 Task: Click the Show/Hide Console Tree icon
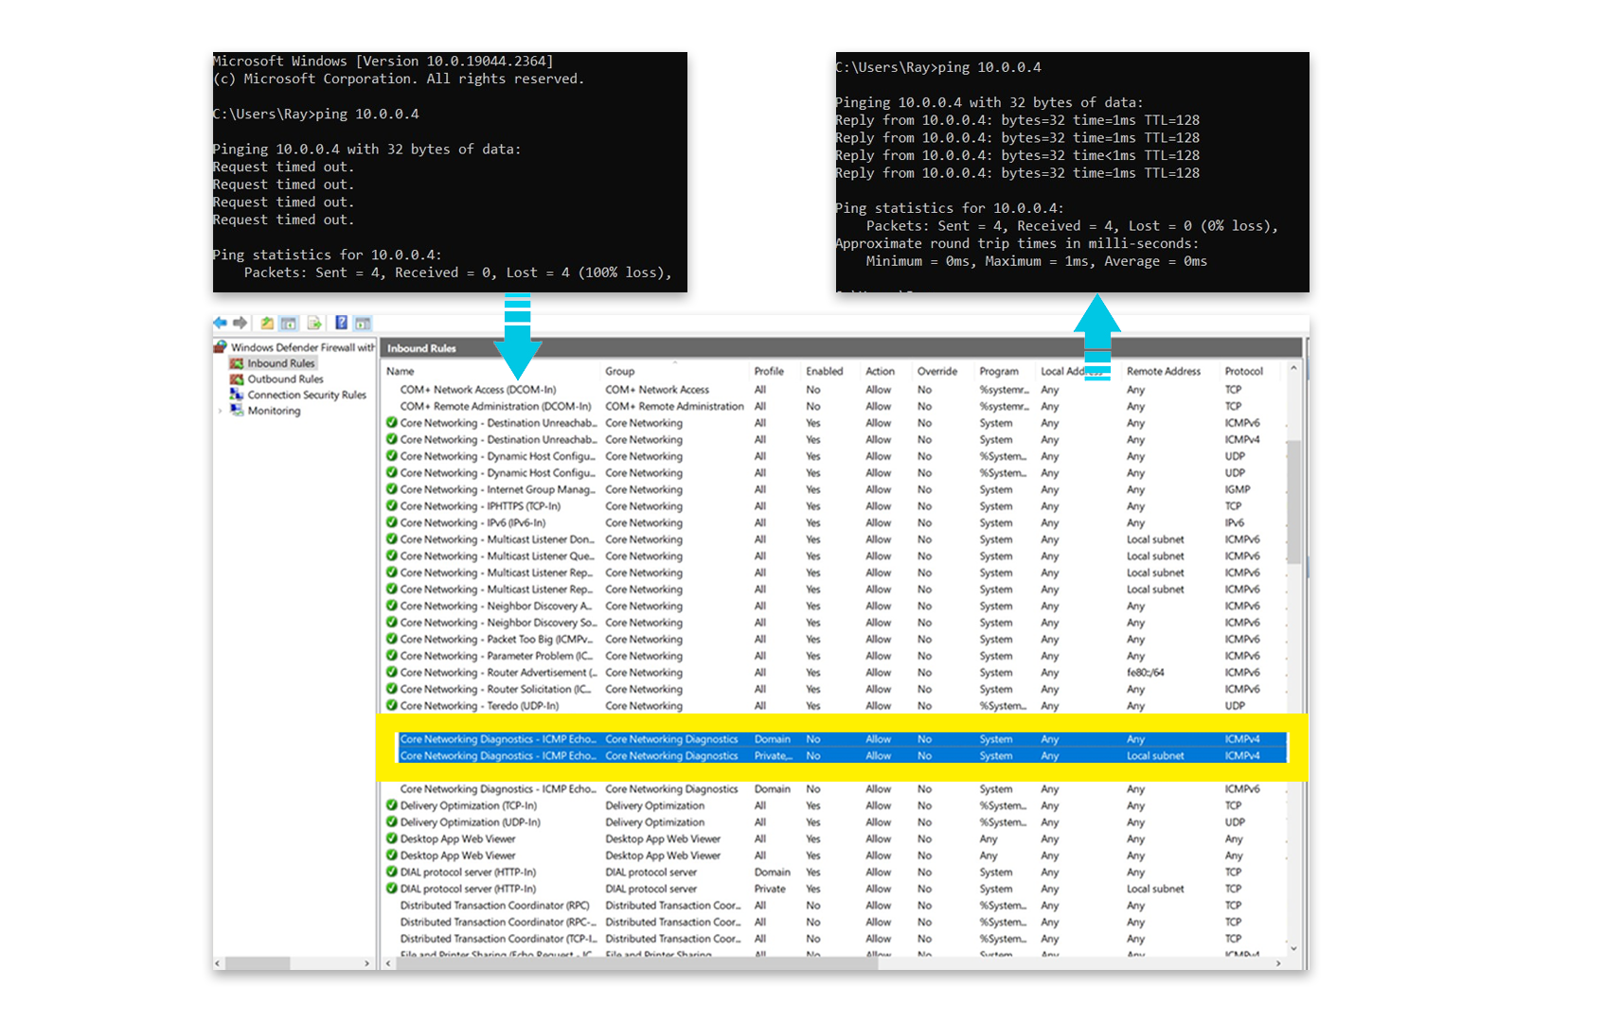(x=288, y=323)
